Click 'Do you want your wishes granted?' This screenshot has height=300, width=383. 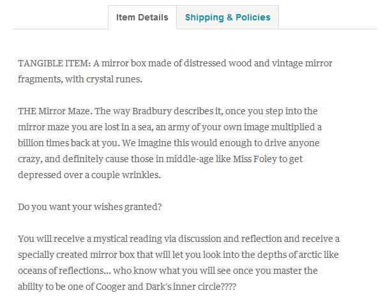point(89,207)
